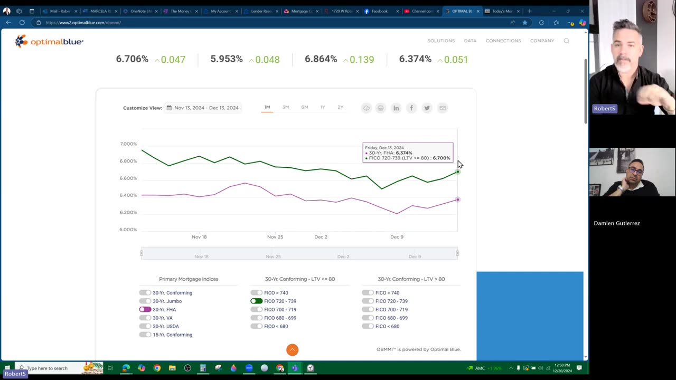The height and width of the screenshot is (380, 676).
Task: Toggle the 30-Yr. Conforming index
Action: [x=145, y=293]
